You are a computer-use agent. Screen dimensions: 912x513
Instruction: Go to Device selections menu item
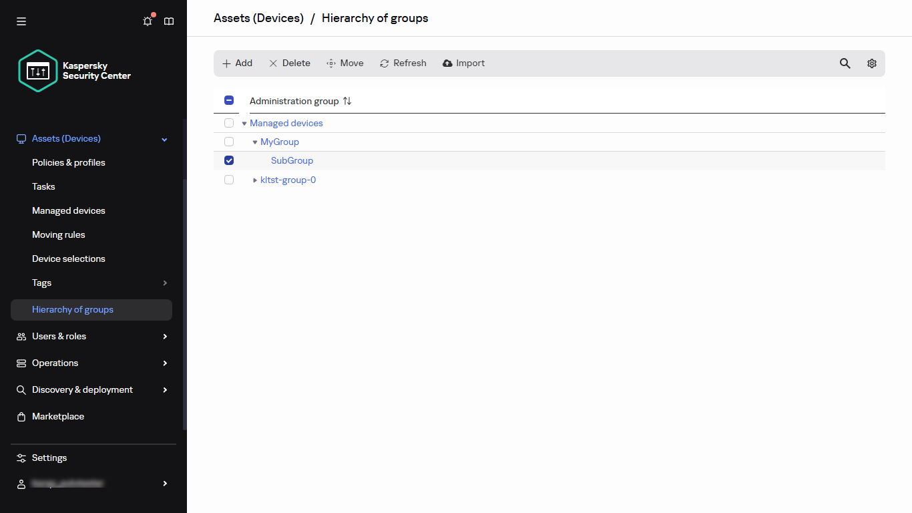point(69,259)
